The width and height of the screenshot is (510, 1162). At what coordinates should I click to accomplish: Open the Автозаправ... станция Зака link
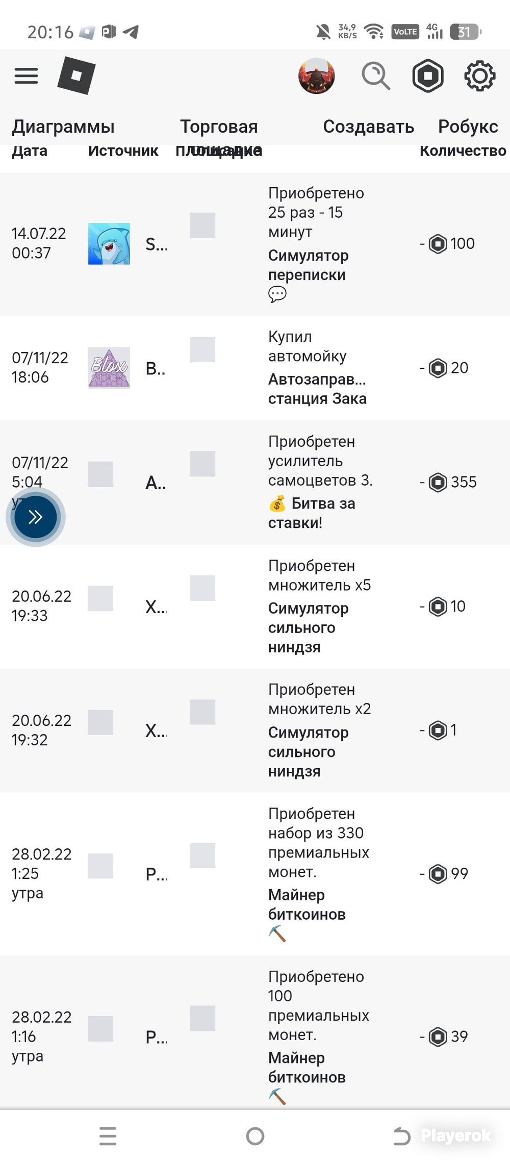pos(317,389)
